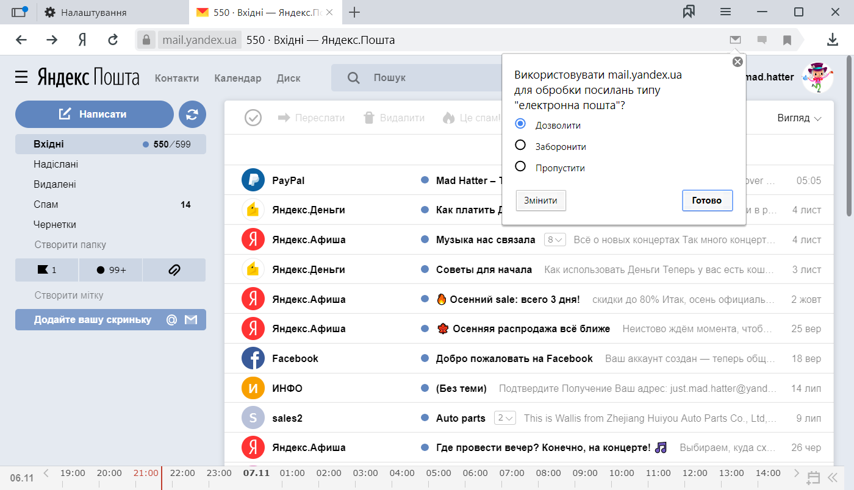854x490 pixels.
Task: Open the Вигляд view dropdown
Action: coord(800,118)
